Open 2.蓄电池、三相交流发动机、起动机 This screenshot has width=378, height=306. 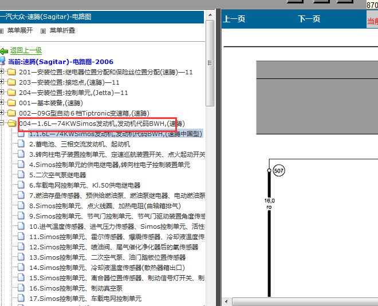(x=80, y=144)
